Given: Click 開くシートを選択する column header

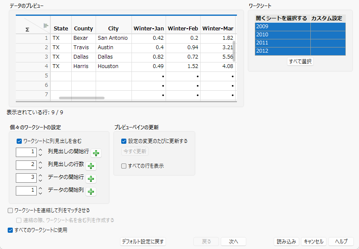Looking at the screenshot, I should click(x=283, y=18).
